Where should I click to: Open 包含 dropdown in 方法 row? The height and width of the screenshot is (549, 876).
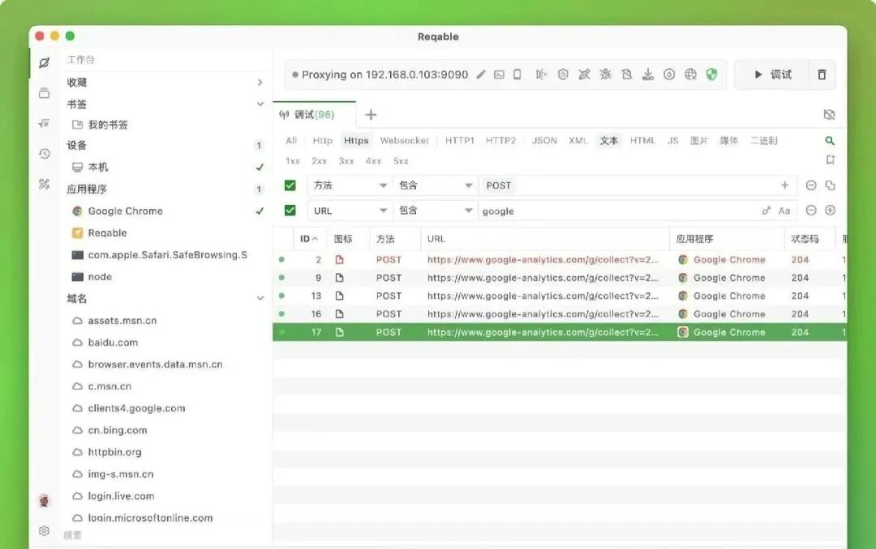436,185
